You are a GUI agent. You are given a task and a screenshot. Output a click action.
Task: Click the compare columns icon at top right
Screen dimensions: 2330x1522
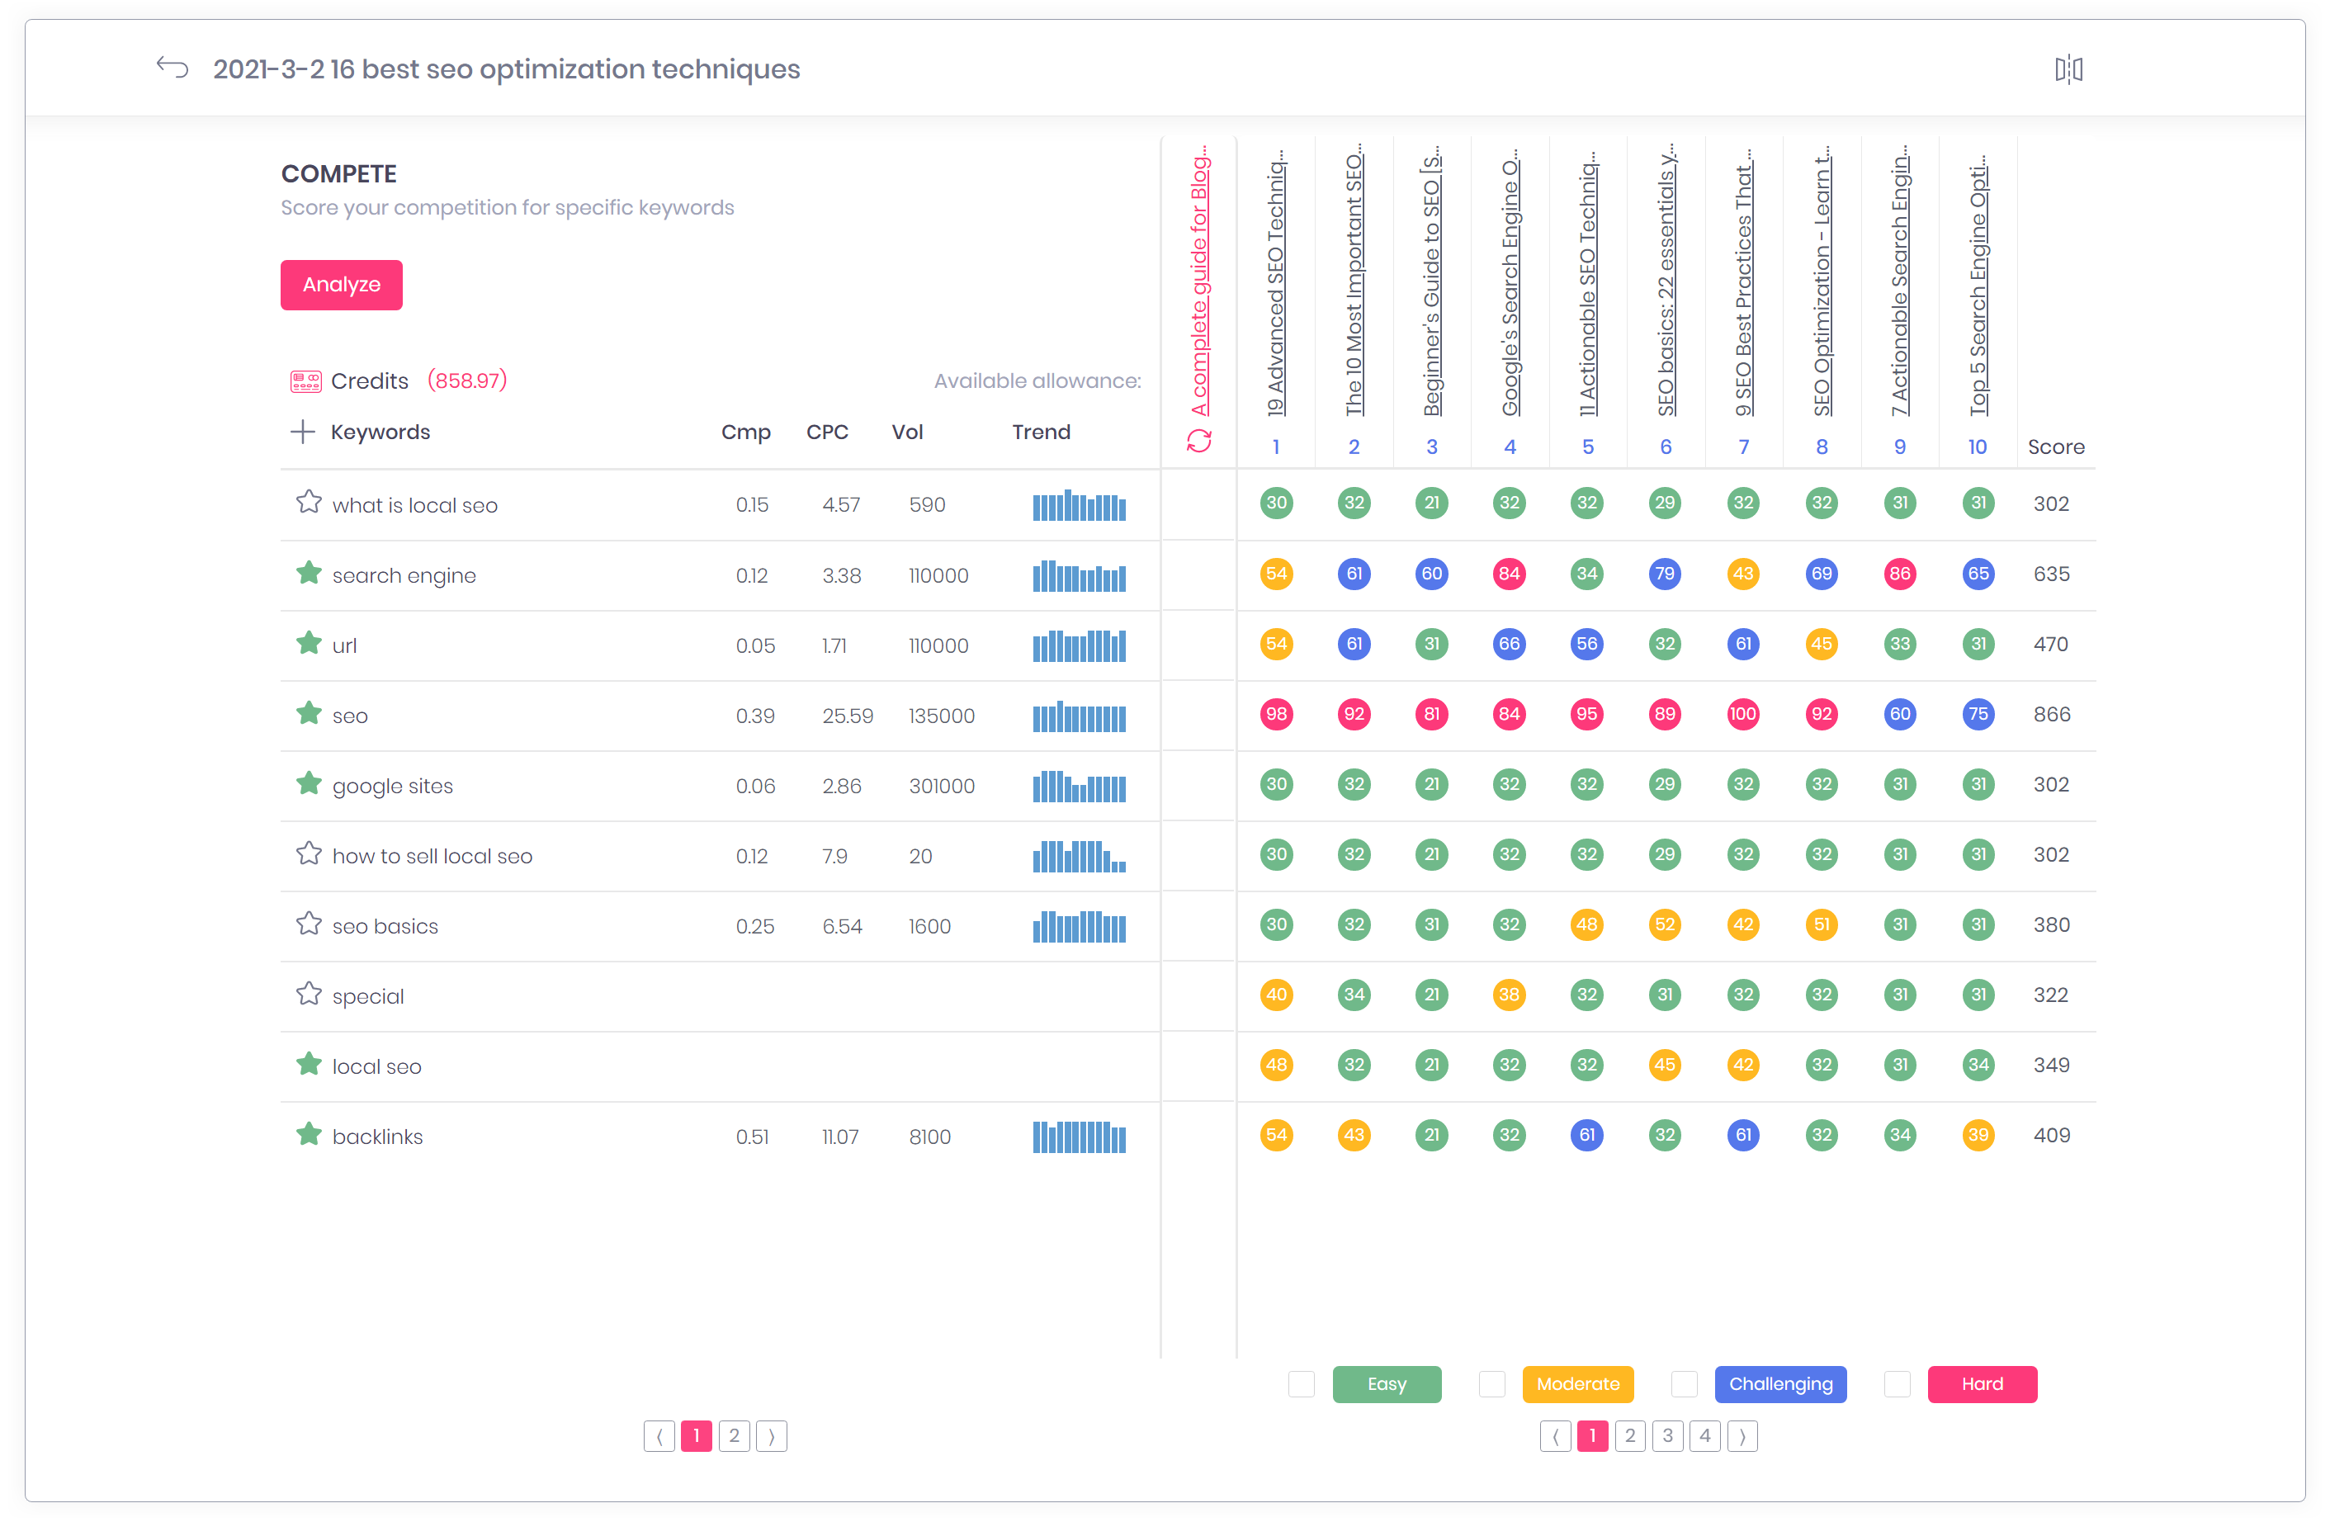coord(2068,69)
